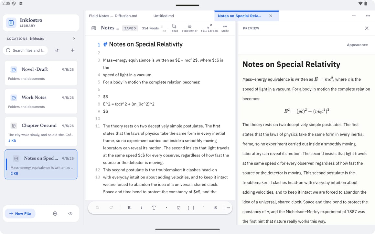Screen dimensions: 375x234
Task: Insert a checkbox task item
Action: point(178,208)
